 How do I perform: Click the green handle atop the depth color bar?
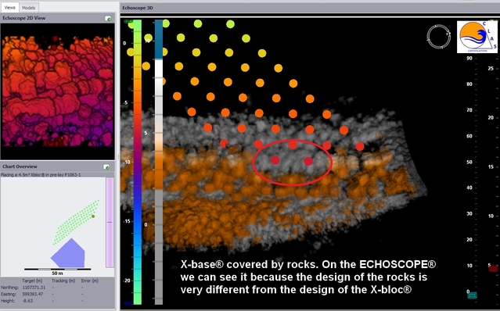pos(128,21)
